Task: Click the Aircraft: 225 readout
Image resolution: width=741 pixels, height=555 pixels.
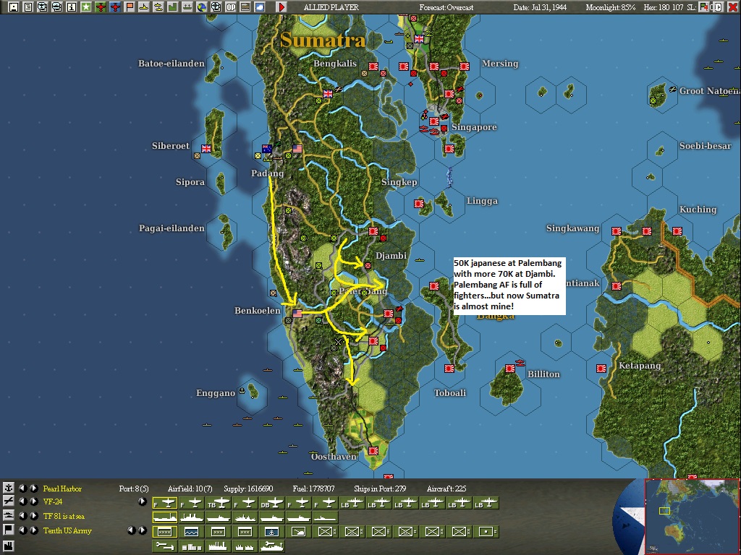Action: click(446, 489)
